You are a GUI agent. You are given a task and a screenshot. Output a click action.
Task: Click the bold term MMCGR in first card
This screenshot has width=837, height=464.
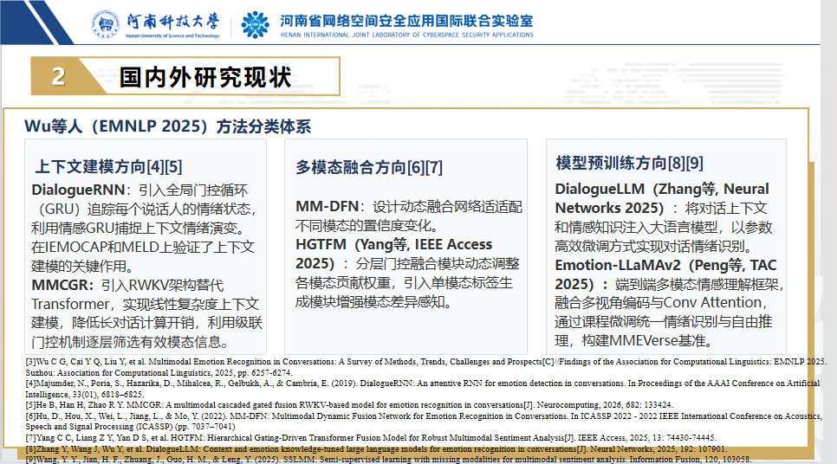62,285
